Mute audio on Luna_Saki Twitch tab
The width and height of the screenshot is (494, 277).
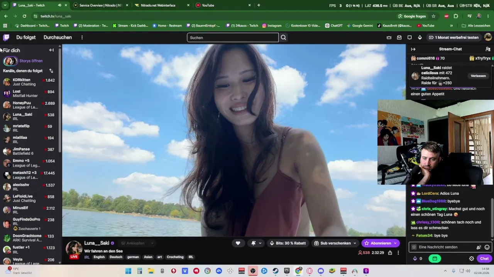(x=59, y=5)
